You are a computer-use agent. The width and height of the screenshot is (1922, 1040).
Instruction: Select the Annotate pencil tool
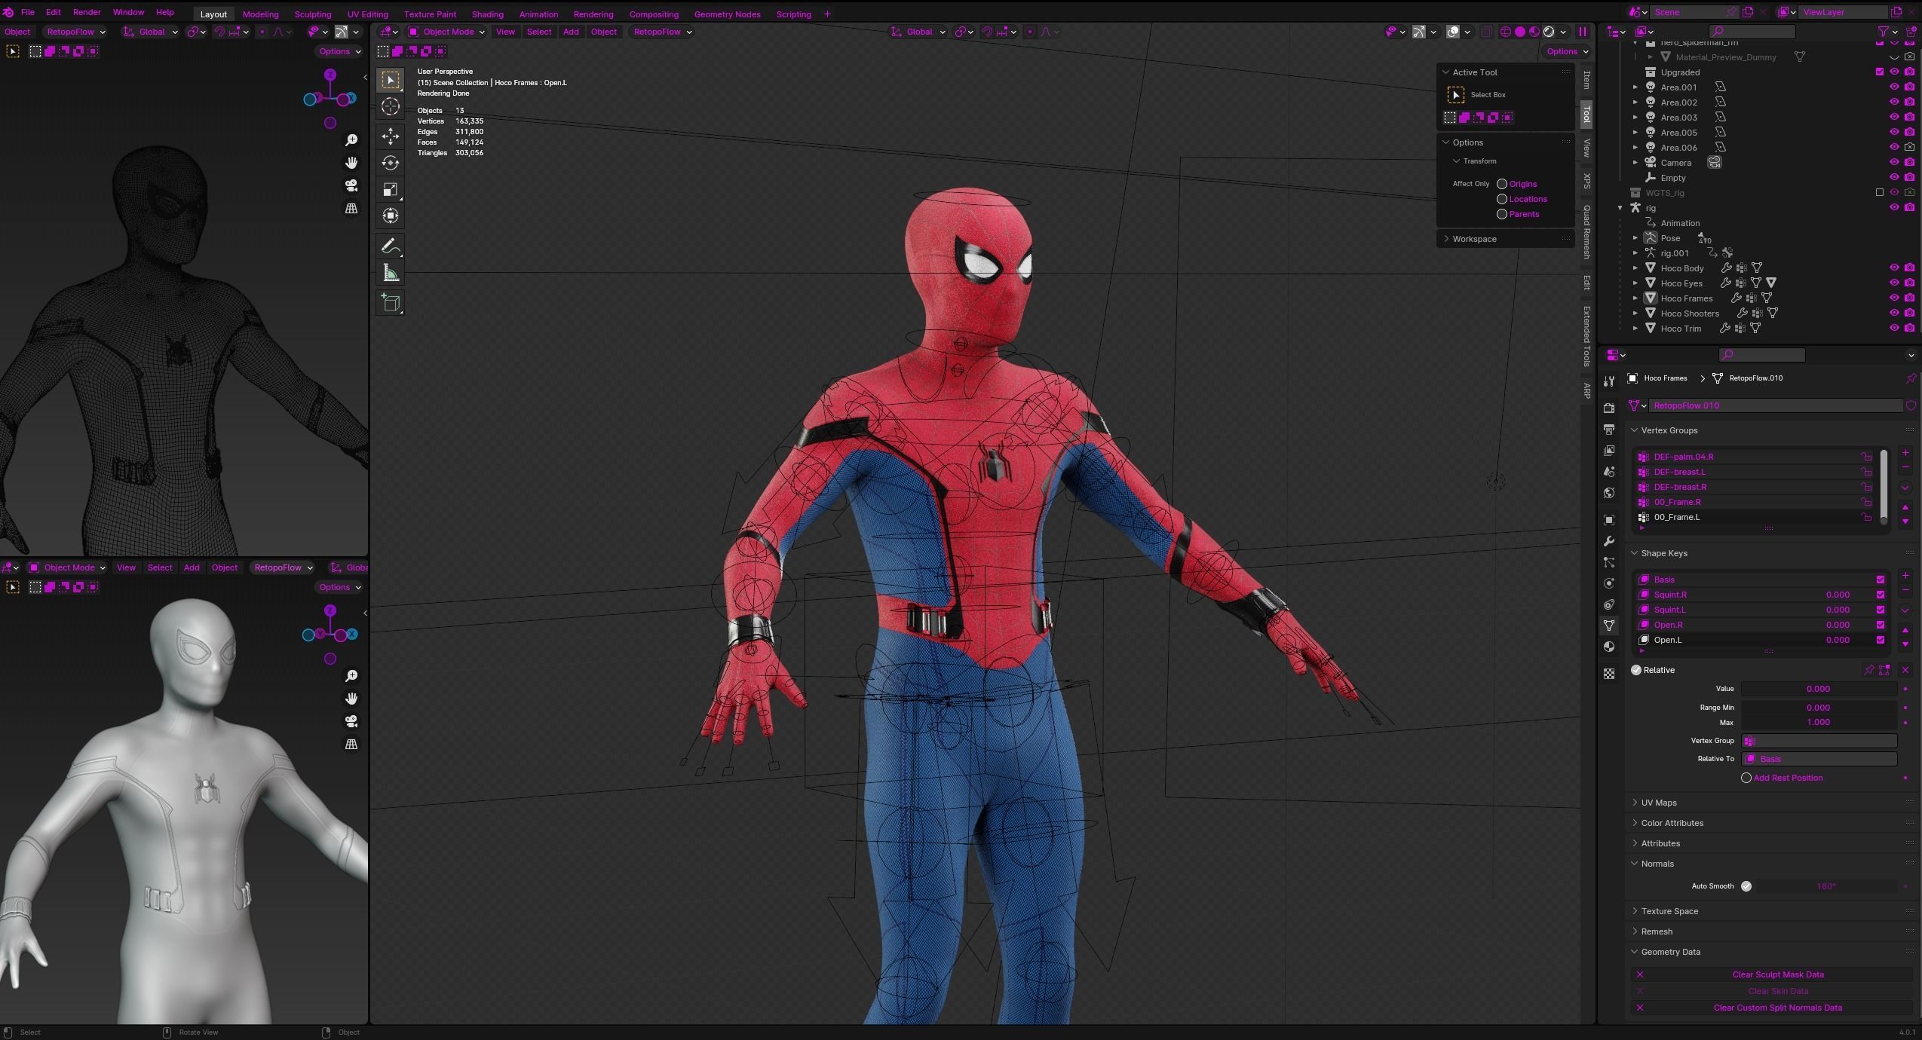391,246
